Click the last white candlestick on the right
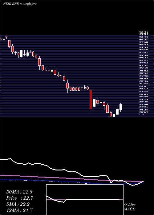The image size is (154, 215). coord(121,107)
